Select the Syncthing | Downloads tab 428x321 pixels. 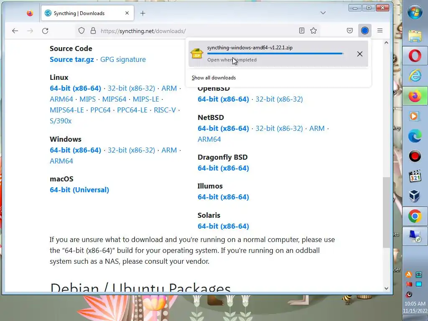pyautogui.click(x=87, y=13)
